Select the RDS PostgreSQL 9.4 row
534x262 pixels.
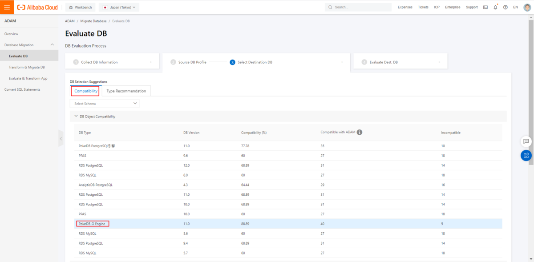click(x=288, y=243)
